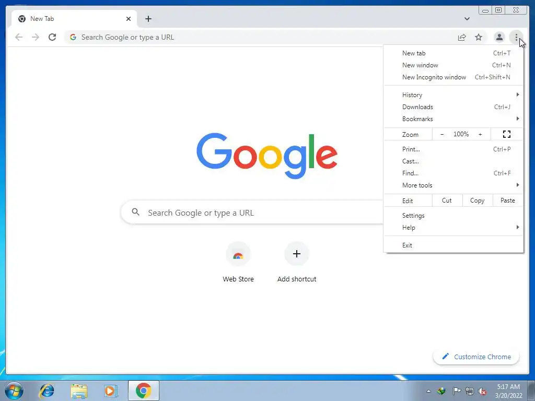535x401 pixels.
Task: Open the Windows Start button
Action: (14, 391)
